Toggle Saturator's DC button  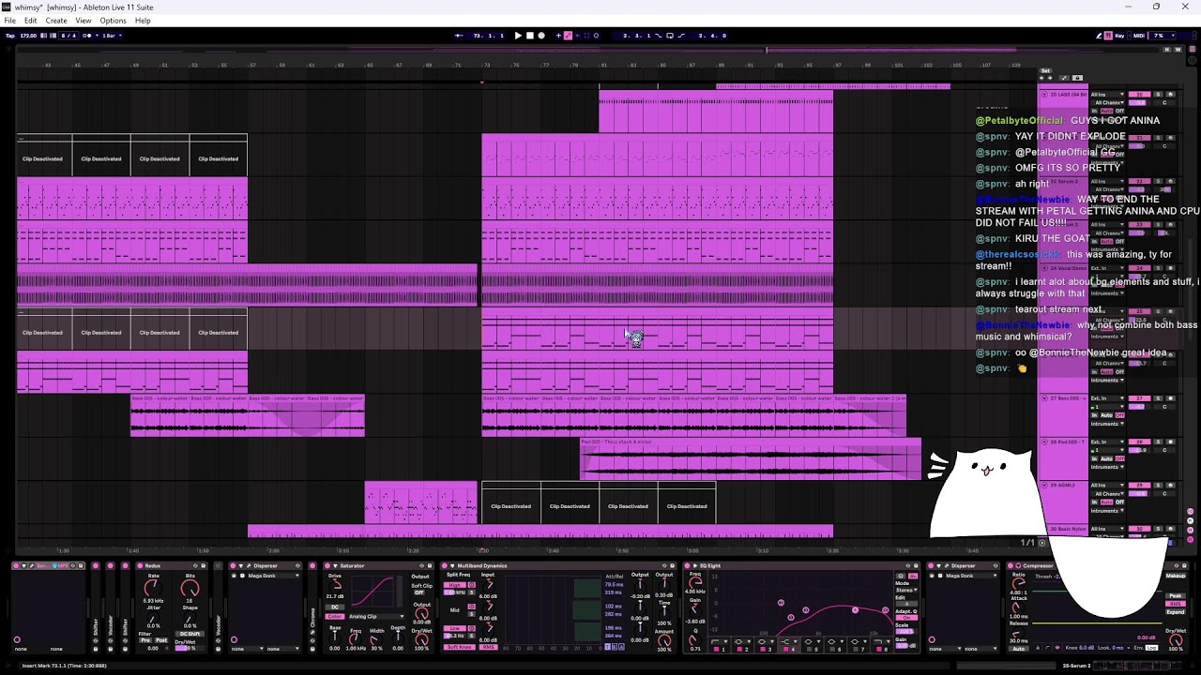tap(334, 607)
